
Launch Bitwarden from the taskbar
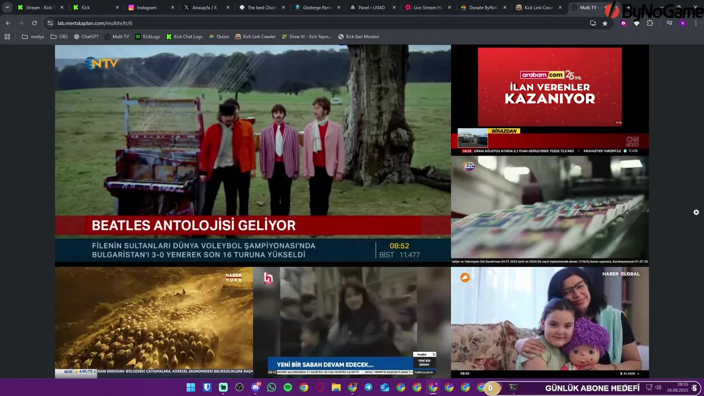pyautogui.click(x=207, y=388)
